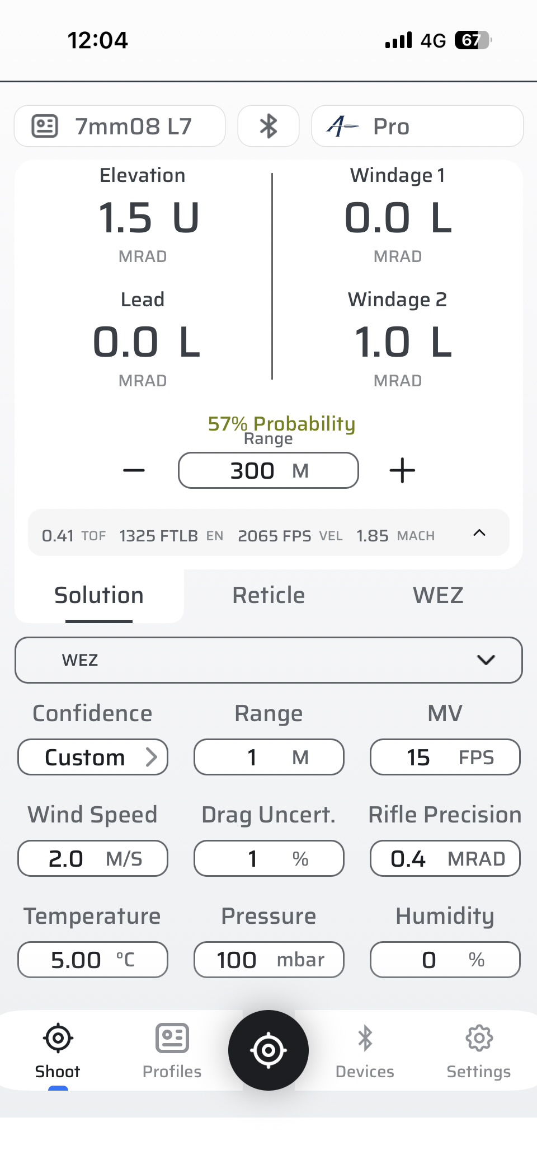Switch to the WEZ tab
The width and height of the screenshot is (537, 1164).
(x=438, y=595)
